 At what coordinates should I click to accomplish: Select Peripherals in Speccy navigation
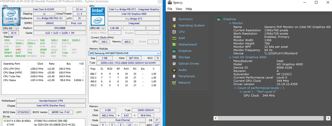click(187, 76)
